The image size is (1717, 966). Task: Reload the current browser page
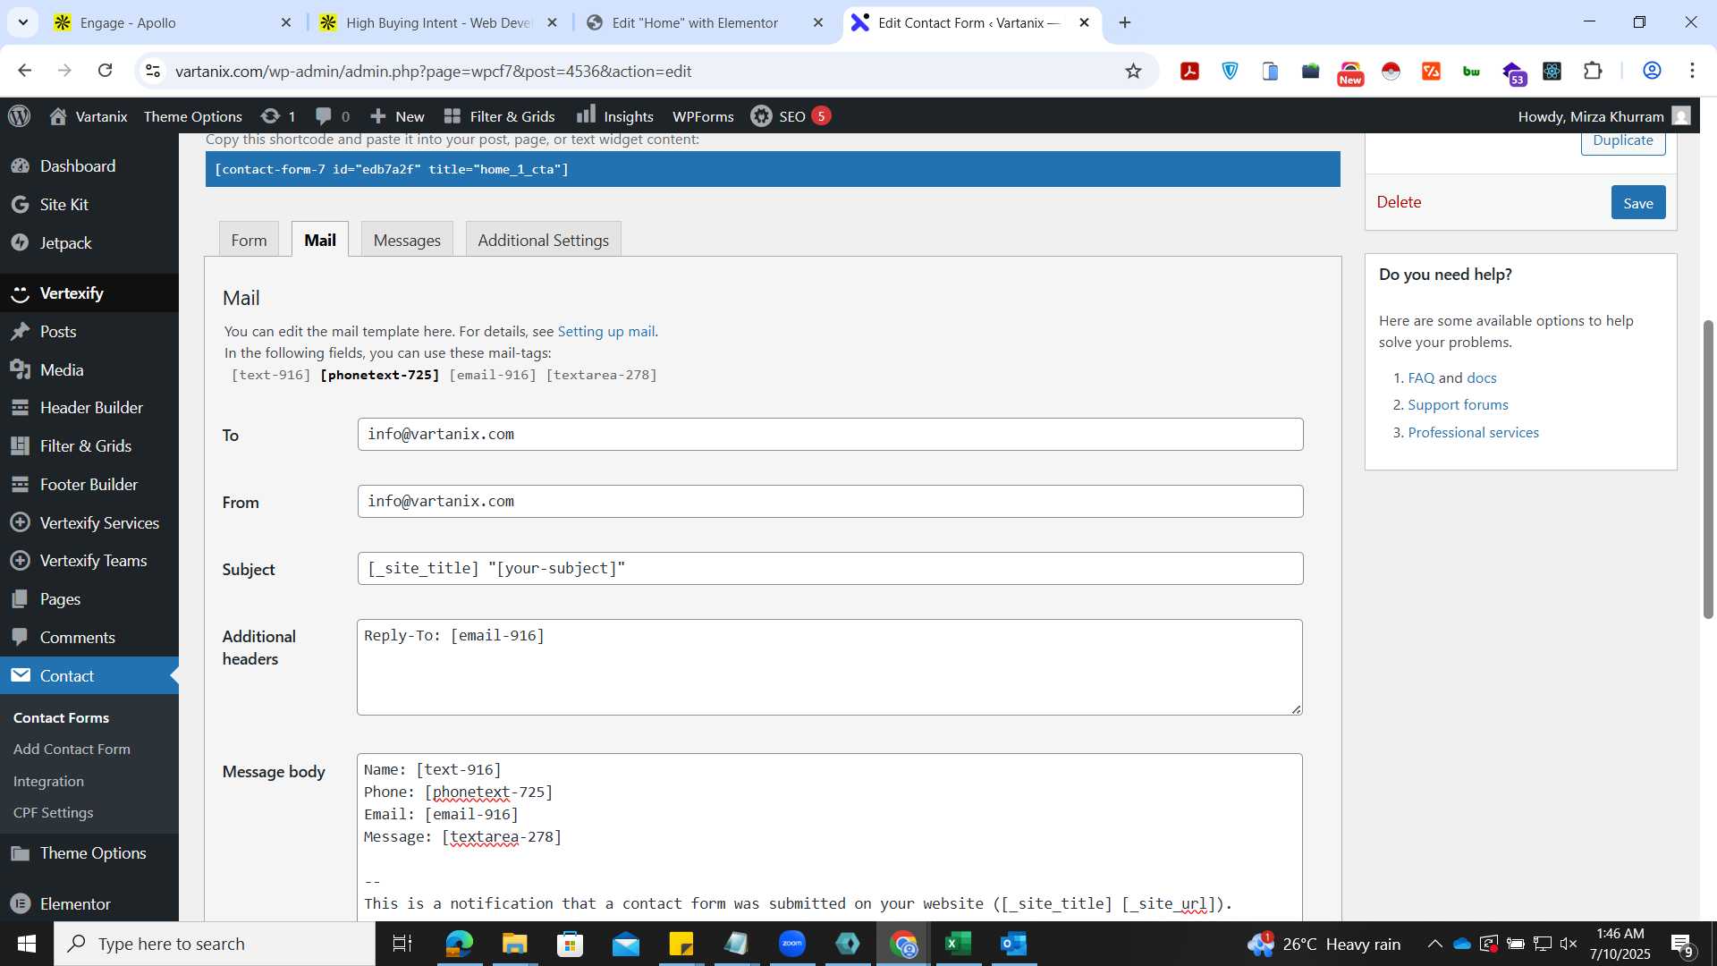pos(105,71)
